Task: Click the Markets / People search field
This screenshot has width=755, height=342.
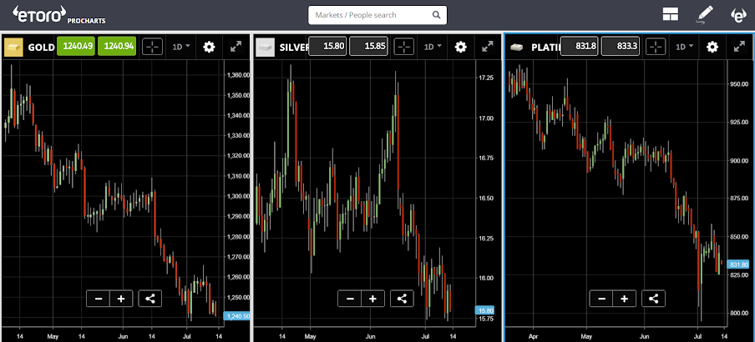Action: pos(377,15)
